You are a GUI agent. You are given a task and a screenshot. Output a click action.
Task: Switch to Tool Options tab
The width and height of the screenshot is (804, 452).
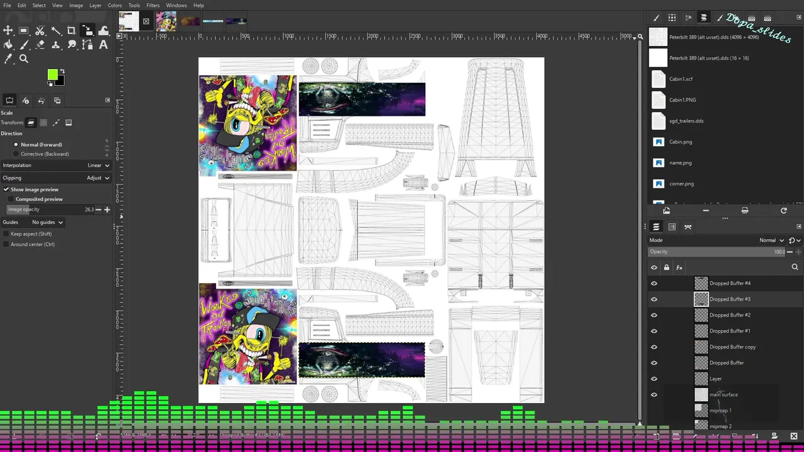coord(9,100)
